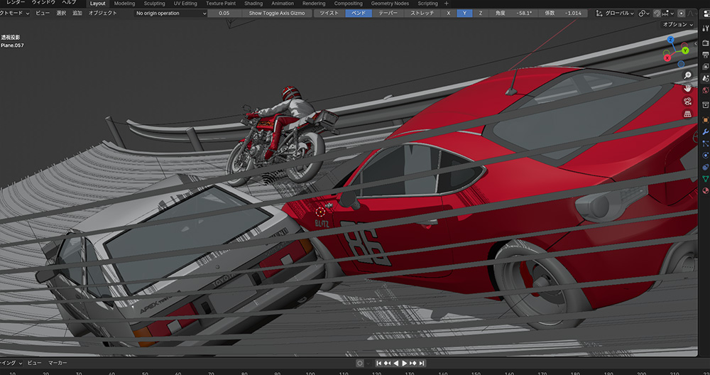Viewport: 710px width, 375px height.
Task: Click the zoom view magnifier icon
Action: pos(688,75)
